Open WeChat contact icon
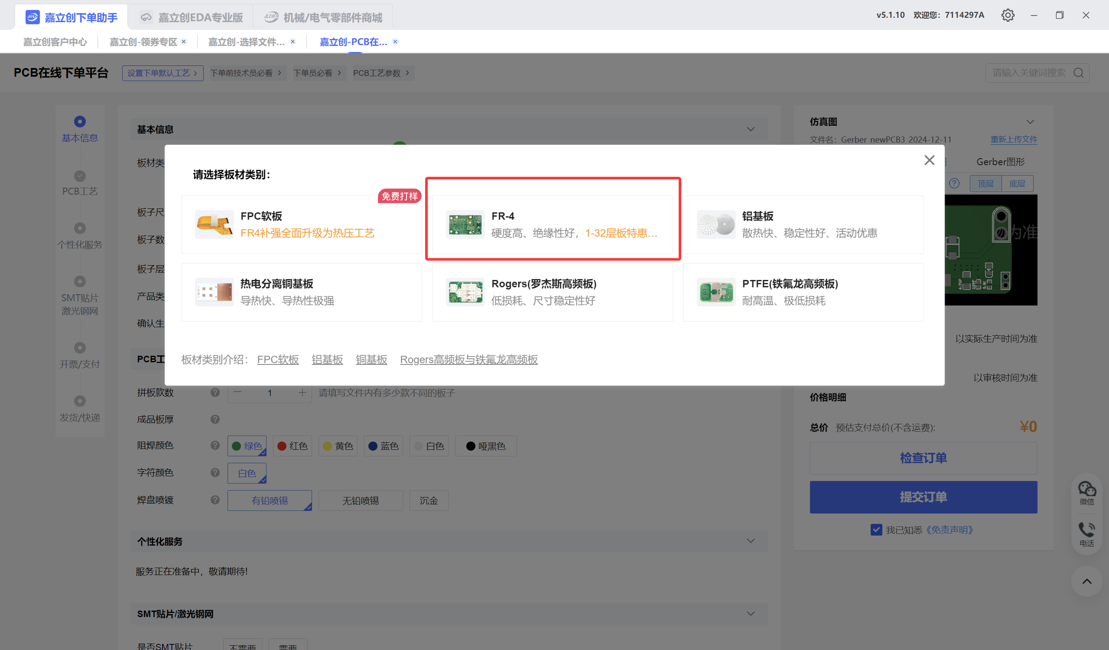Image resolution: width=1109 pixels, height=650 pixels. [x=1086, y=493]
